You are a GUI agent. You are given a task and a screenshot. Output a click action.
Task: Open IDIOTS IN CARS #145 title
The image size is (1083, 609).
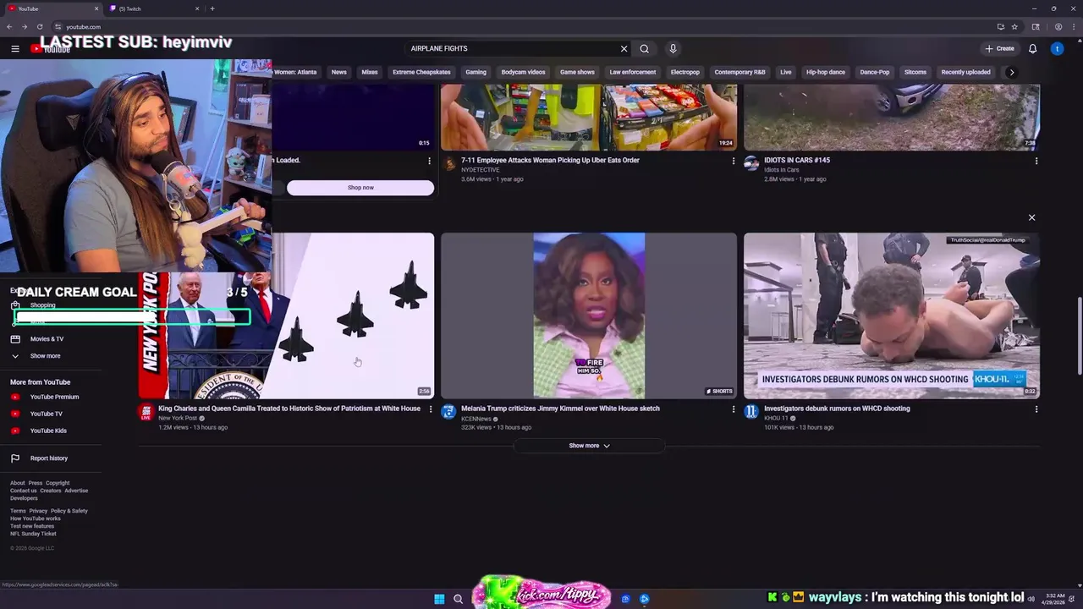(x=797, y=160)
